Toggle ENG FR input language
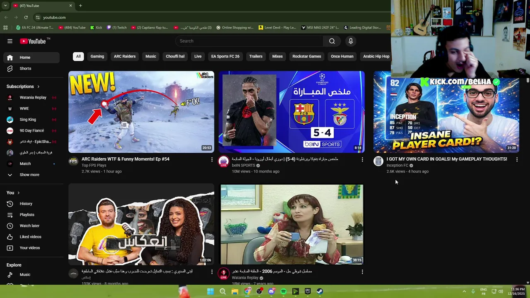 tap(483, 291)
